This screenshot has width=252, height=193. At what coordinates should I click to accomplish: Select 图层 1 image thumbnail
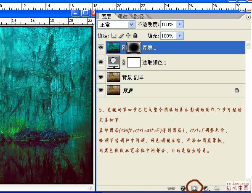click(114, 48)
